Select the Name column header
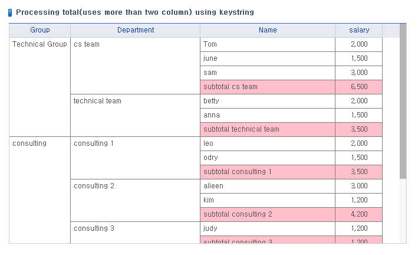The height and width of the screenshot is (255, 418). (268, 30)
